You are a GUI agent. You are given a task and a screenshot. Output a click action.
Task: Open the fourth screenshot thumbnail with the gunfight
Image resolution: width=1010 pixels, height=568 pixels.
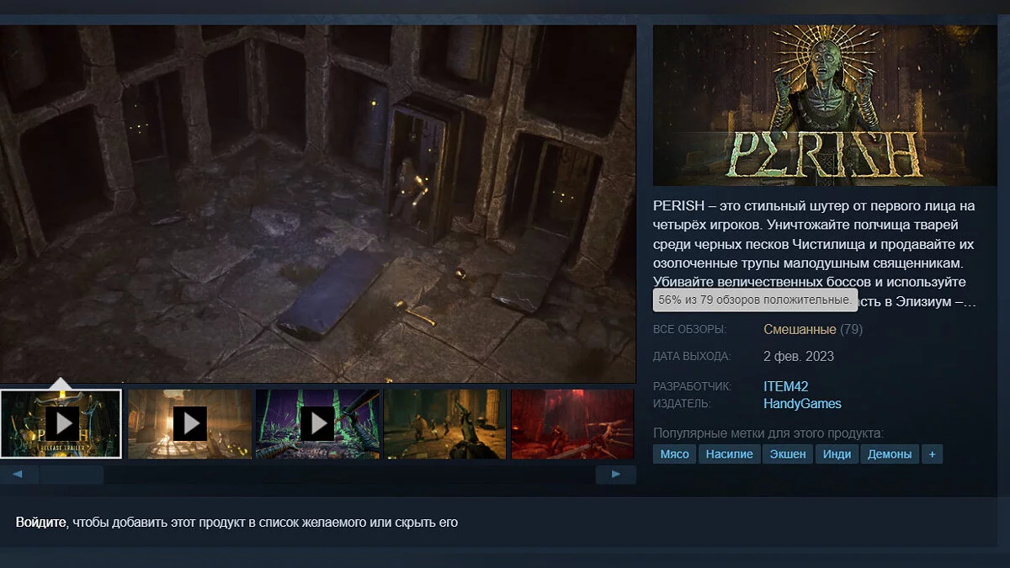tap(445, 423)
